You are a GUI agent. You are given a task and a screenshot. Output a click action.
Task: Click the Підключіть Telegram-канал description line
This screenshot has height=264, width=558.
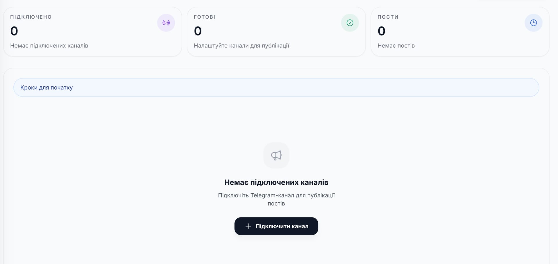[x=276, y=195]
